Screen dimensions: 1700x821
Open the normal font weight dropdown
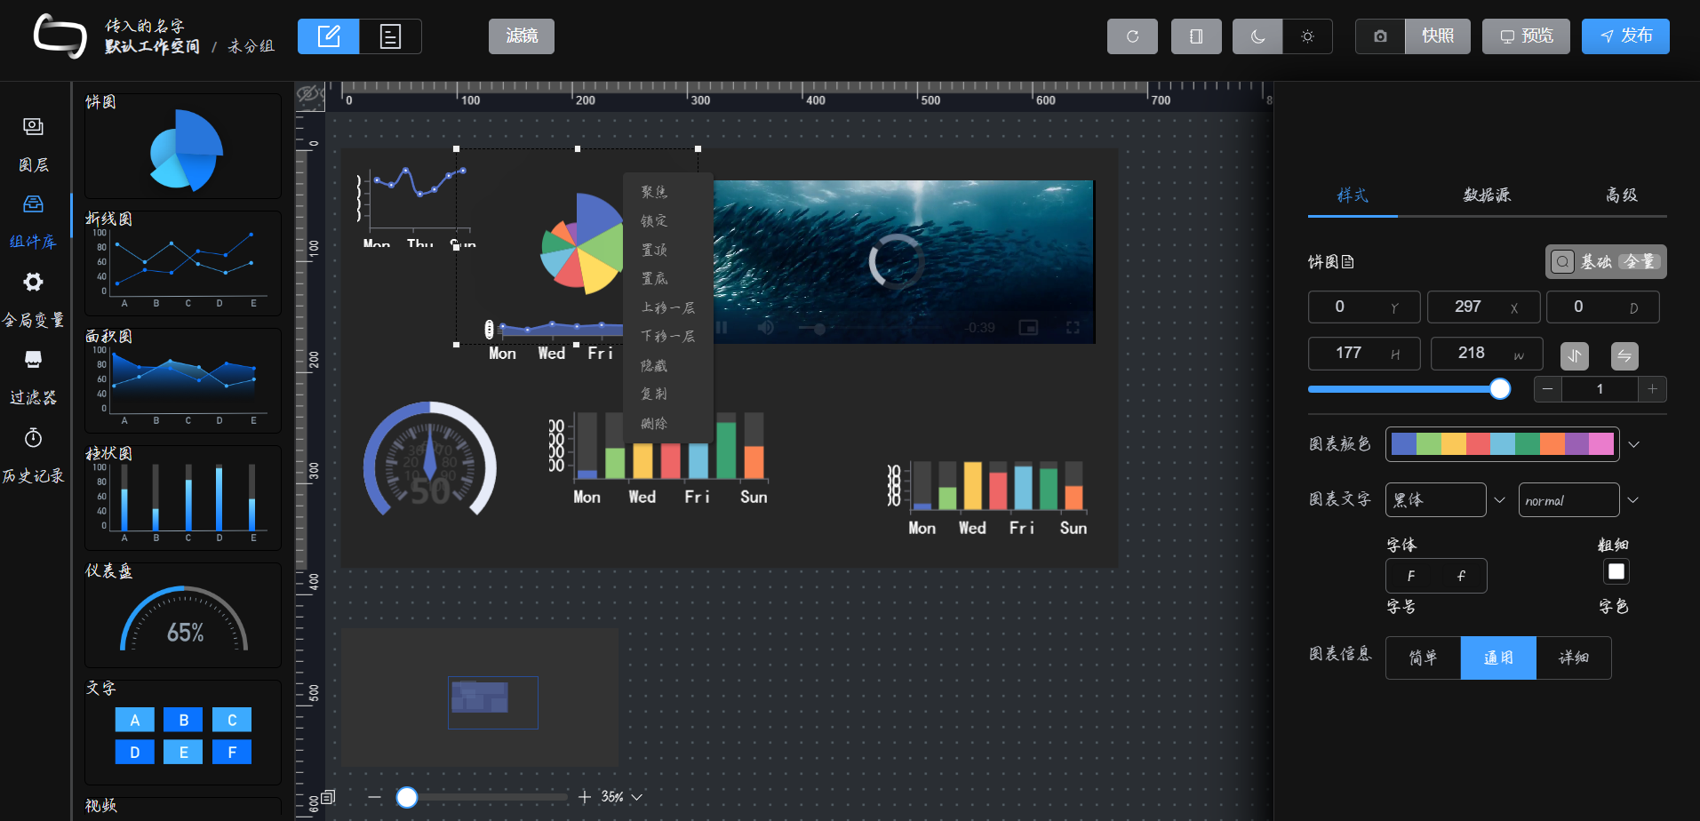[1568, 500]
